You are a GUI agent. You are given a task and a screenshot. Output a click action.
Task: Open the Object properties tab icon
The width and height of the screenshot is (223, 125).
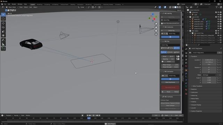(186, 70)
